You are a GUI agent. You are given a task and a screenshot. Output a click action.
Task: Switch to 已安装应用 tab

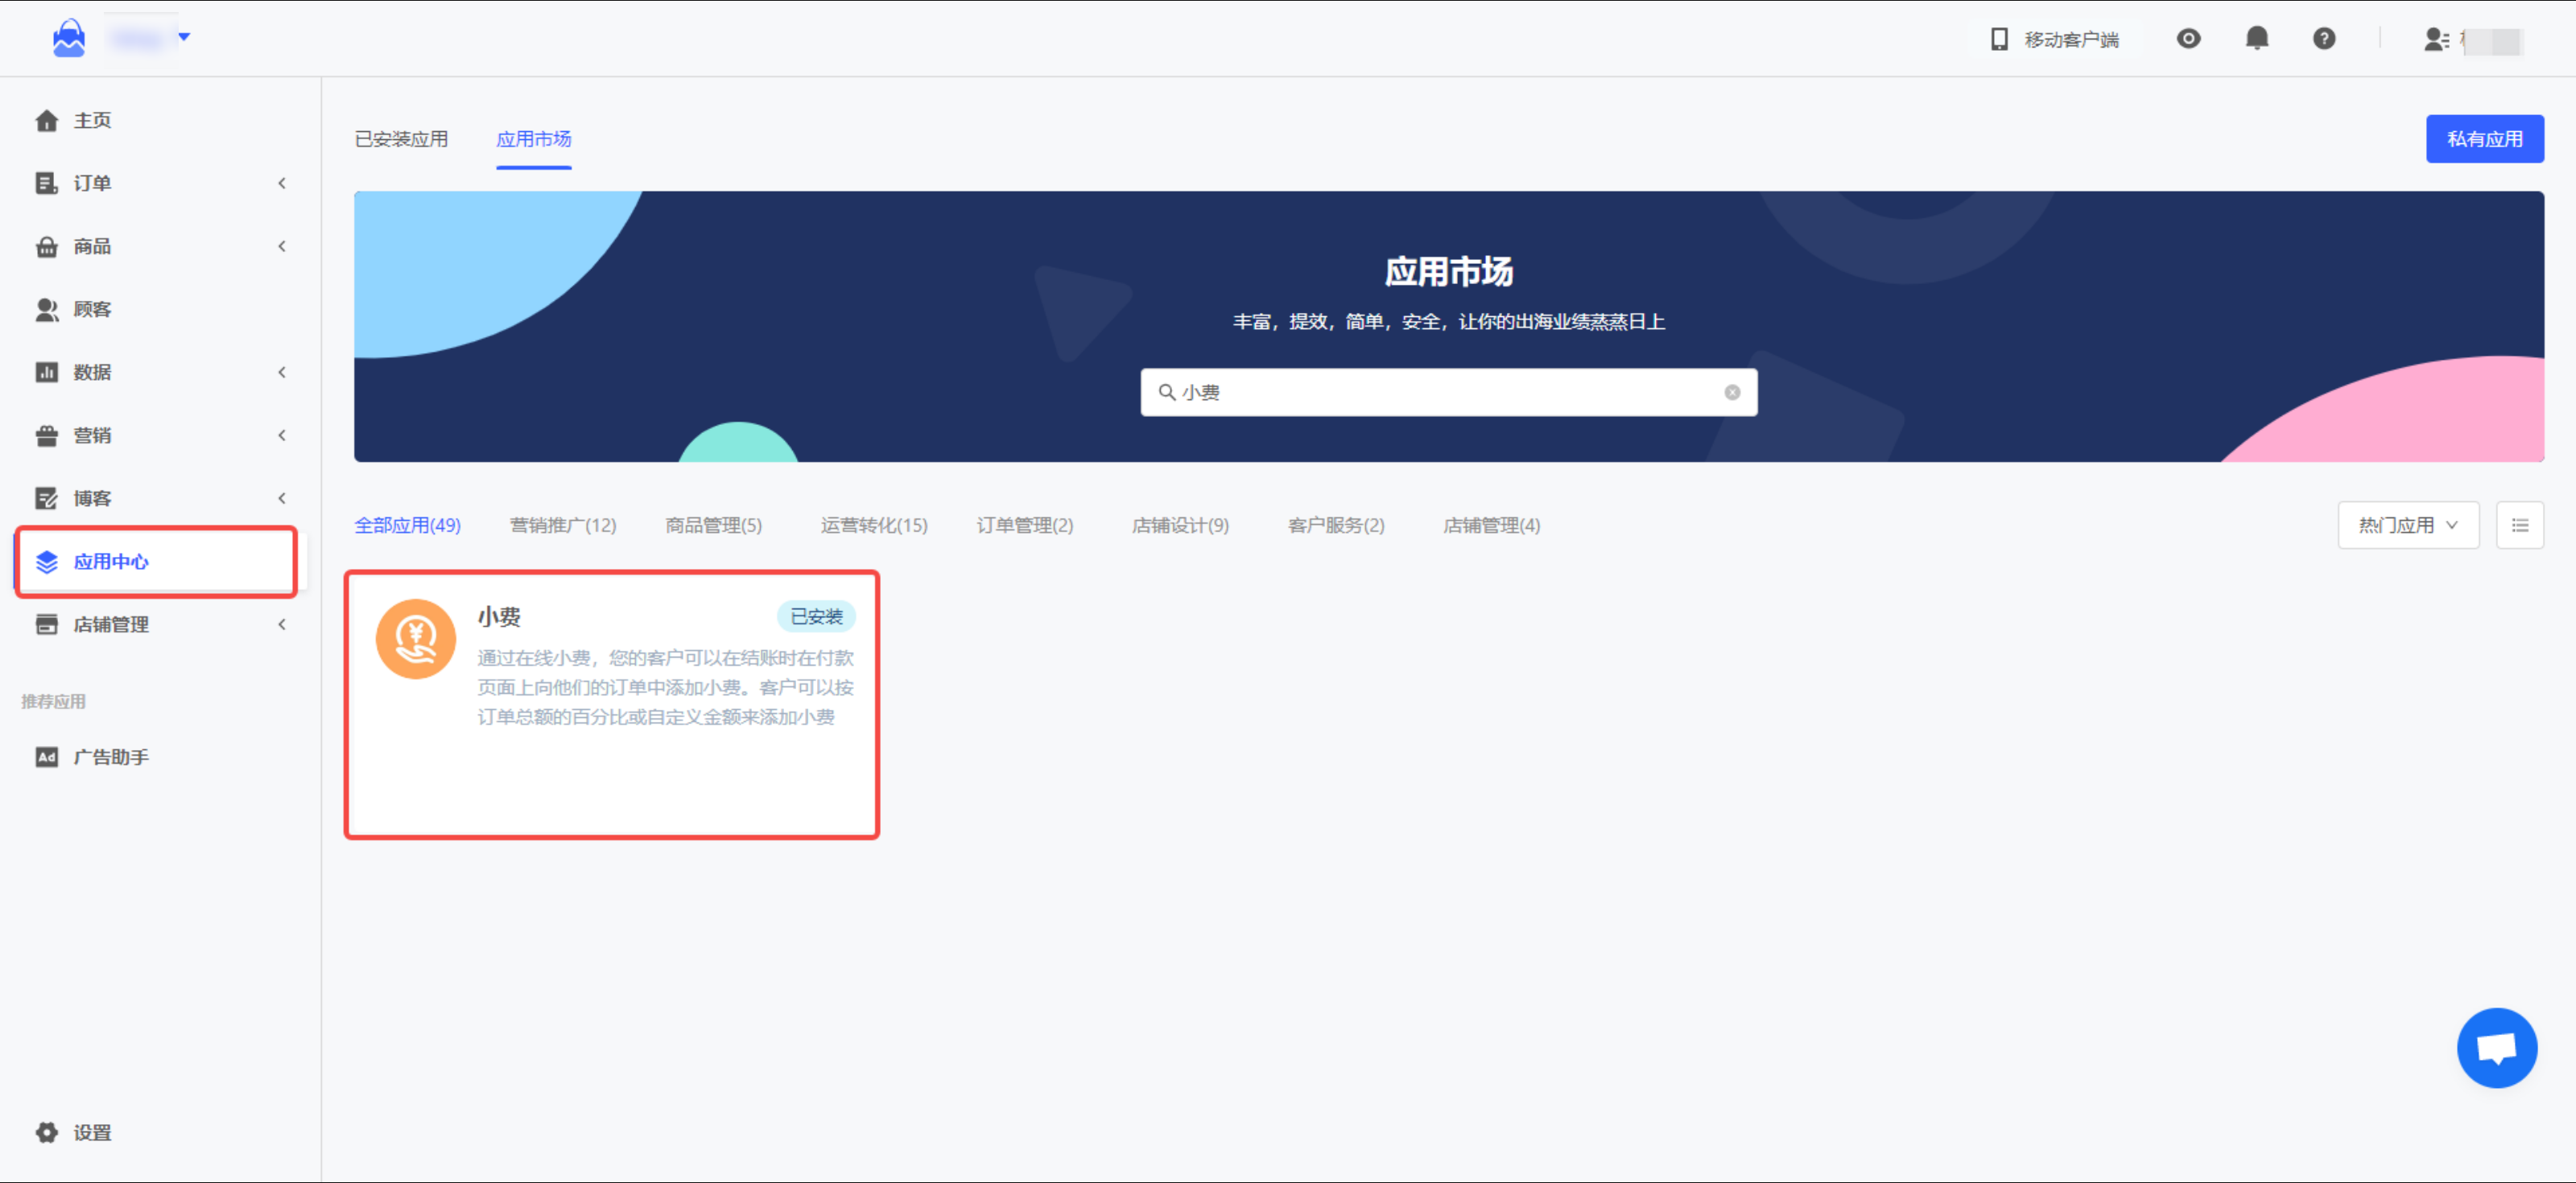(401, 139)
